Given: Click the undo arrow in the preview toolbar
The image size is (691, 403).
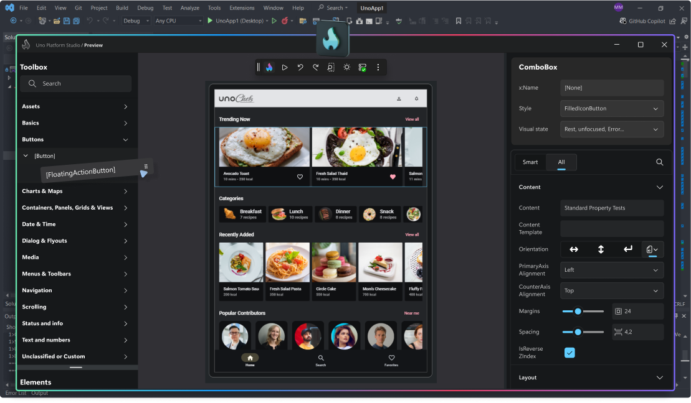Looking at the screenshot, I should [x=300, y=67].
